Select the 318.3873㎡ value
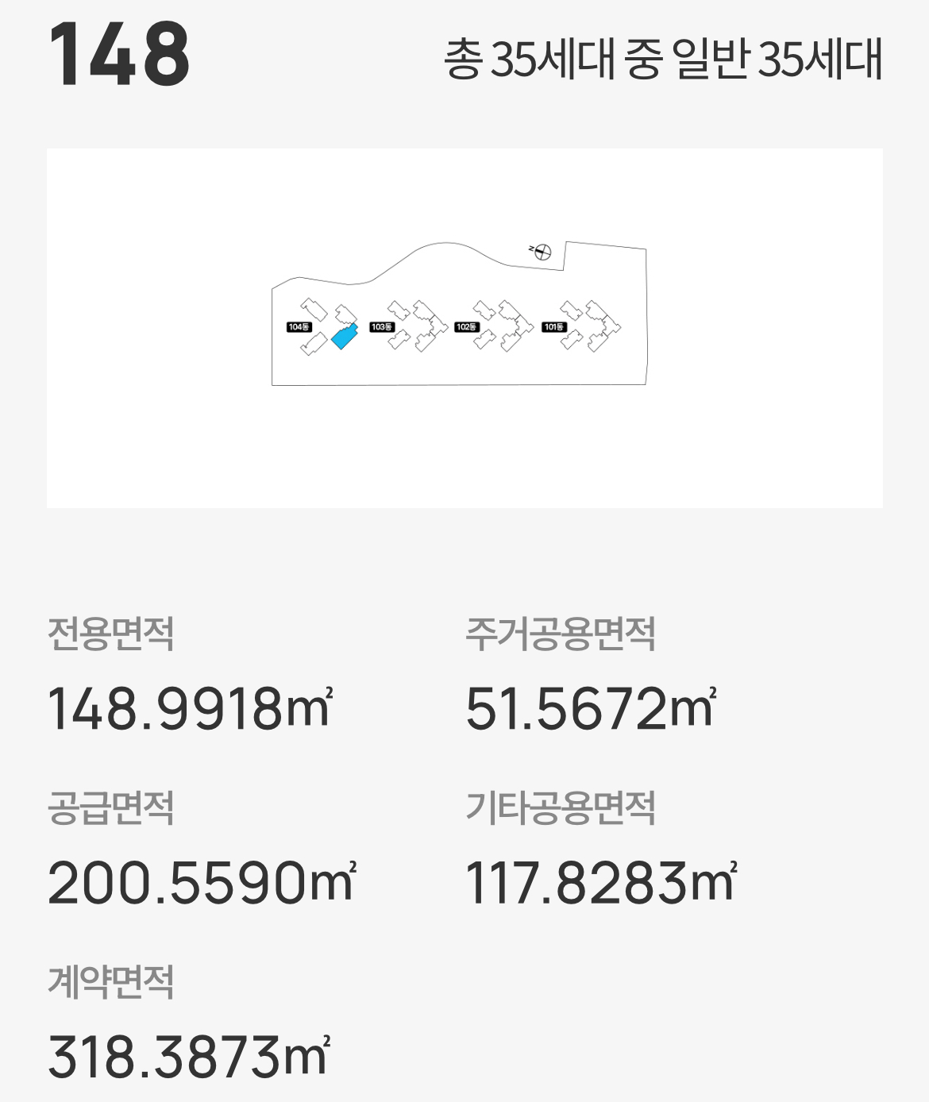 coord(189,1057)
